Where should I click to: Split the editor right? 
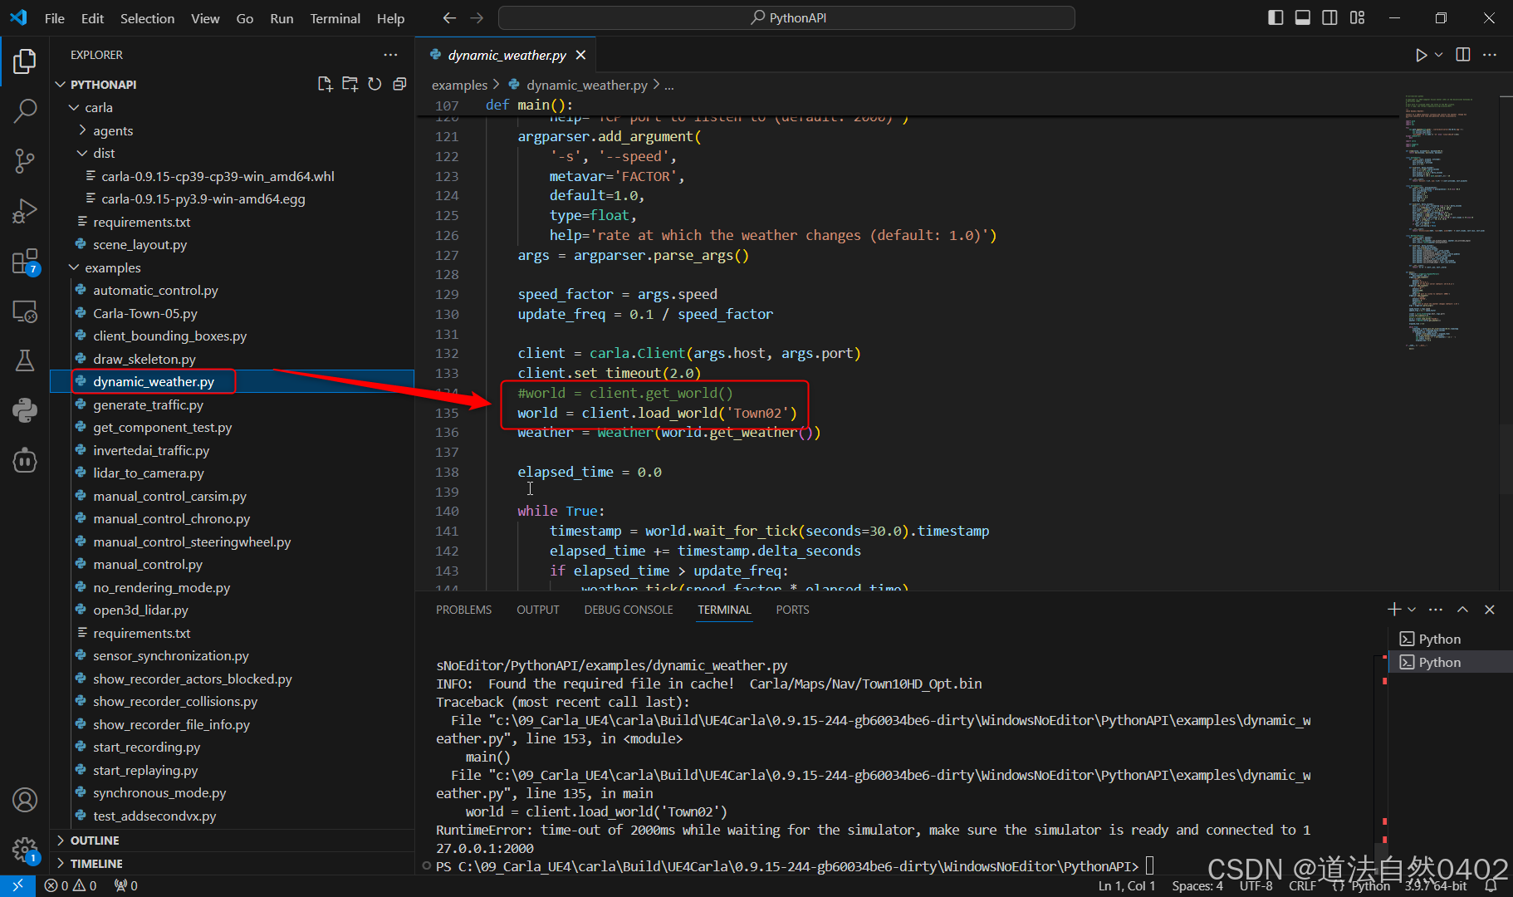click(1463, 55)
